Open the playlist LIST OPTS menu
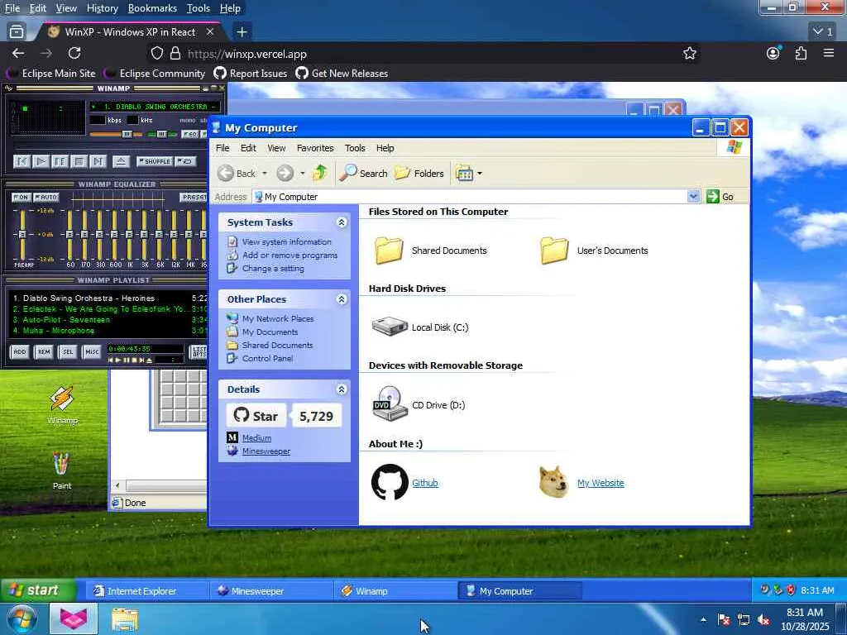This screenshot has width=847, height=635. point(199,352)
